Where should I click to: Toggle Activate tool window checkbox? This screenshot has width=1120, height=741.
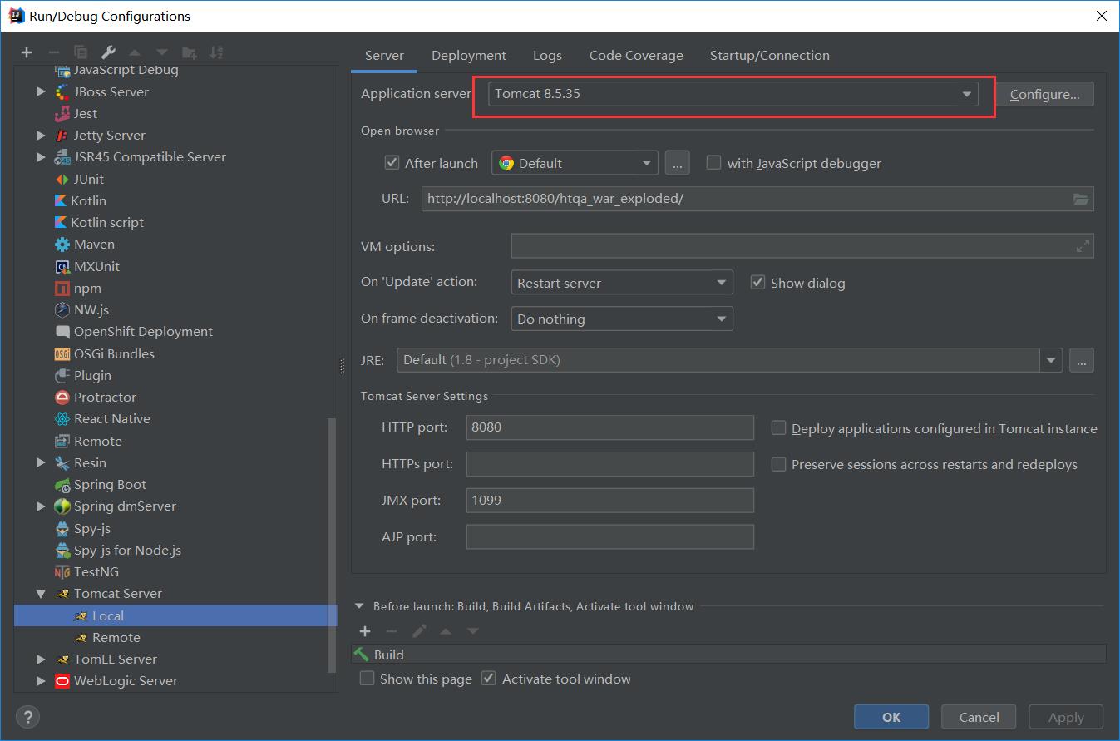pyautogui.click(x=489, y=679)
